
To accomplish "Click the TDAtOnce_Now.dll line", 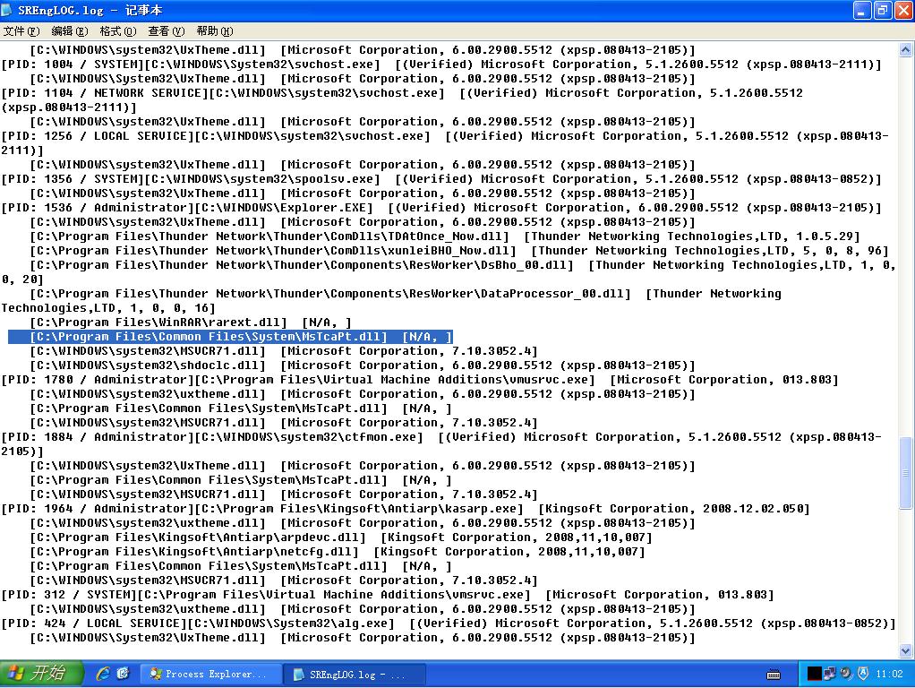I will 445,236.
